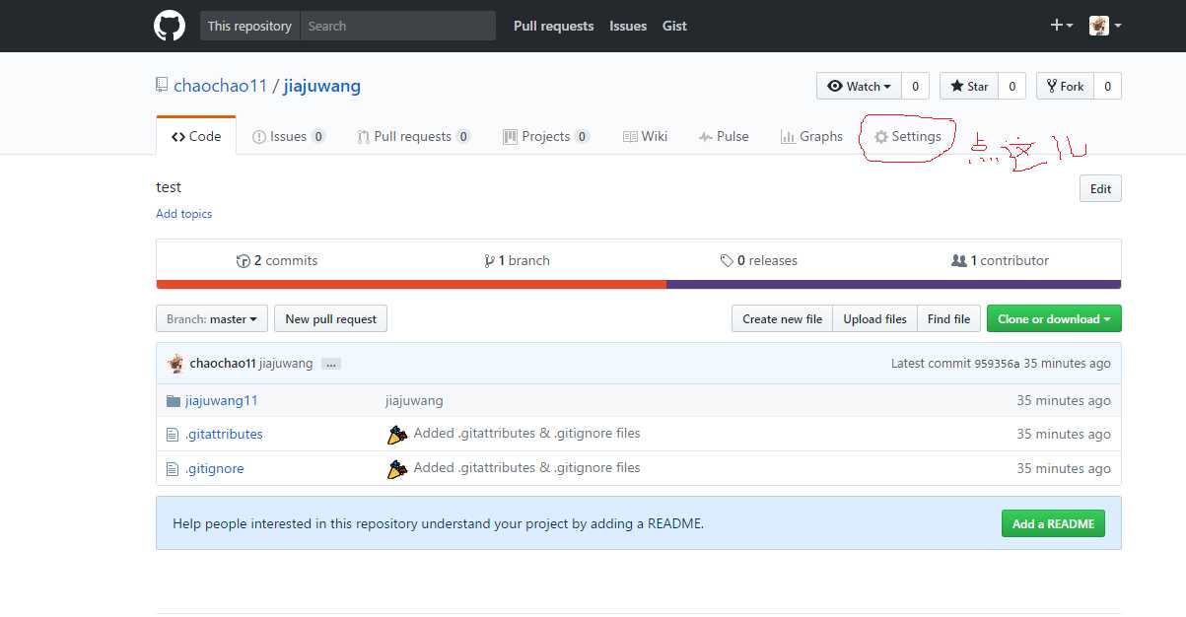Click emoji icon on .gitignore commit message

point(396,469)
